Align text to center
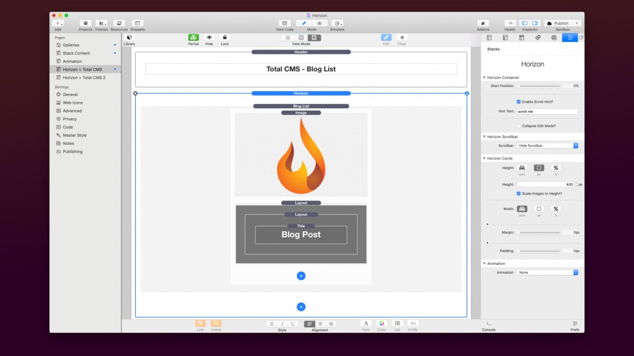Viewport: 634px width, 356px height. point(320,324)
